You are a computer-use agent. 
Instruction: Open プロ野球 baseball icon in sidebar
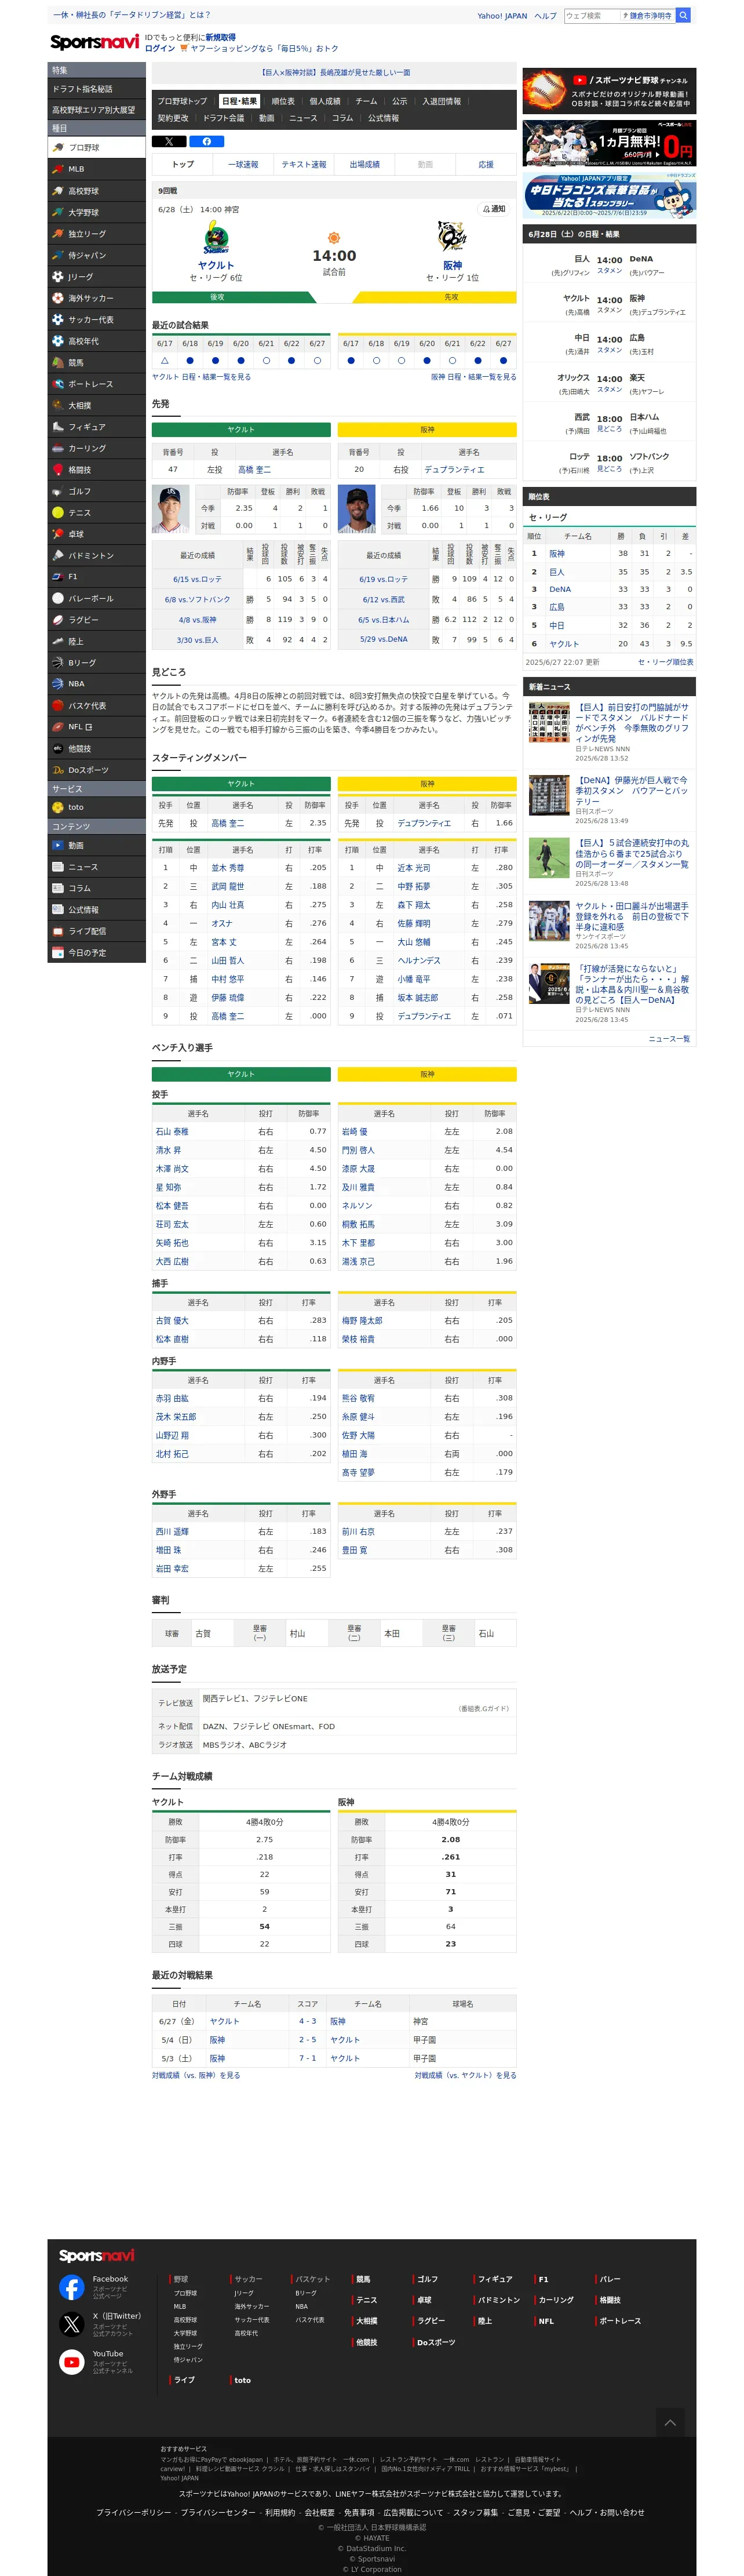58,147
